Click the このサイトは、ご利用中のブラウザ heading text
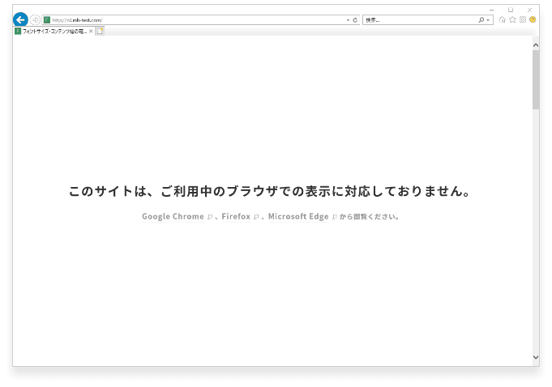The width and height of the screenshot is (552, 387). [270, 191]
